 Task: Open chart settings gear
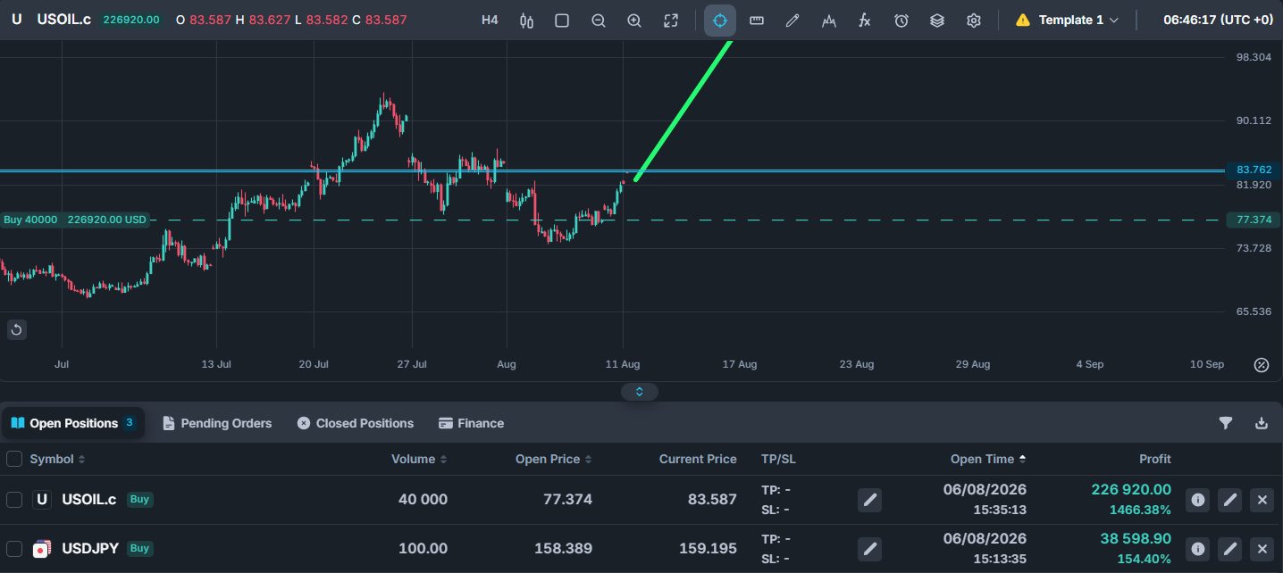click(x=974, y=21)
